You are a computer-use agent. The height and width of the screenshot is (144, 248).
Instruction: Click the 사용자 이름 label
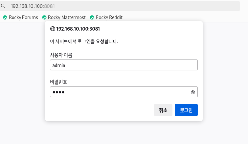point(61,55)
